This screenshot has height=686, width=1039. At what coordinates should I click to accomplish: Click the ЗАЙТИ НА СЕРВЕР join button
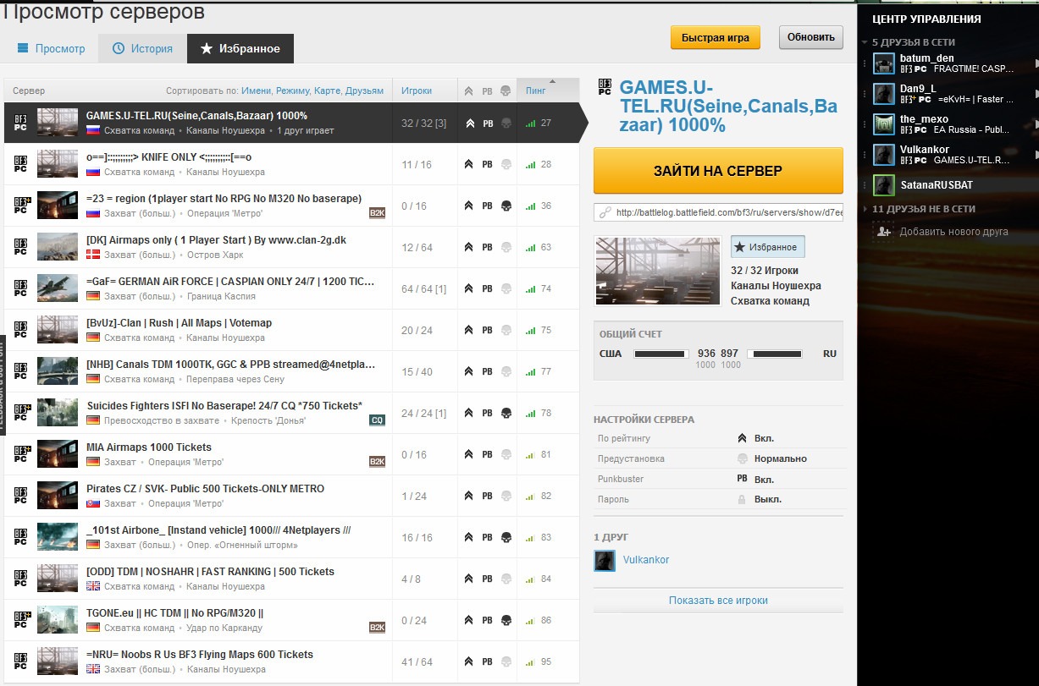point(718,170)
